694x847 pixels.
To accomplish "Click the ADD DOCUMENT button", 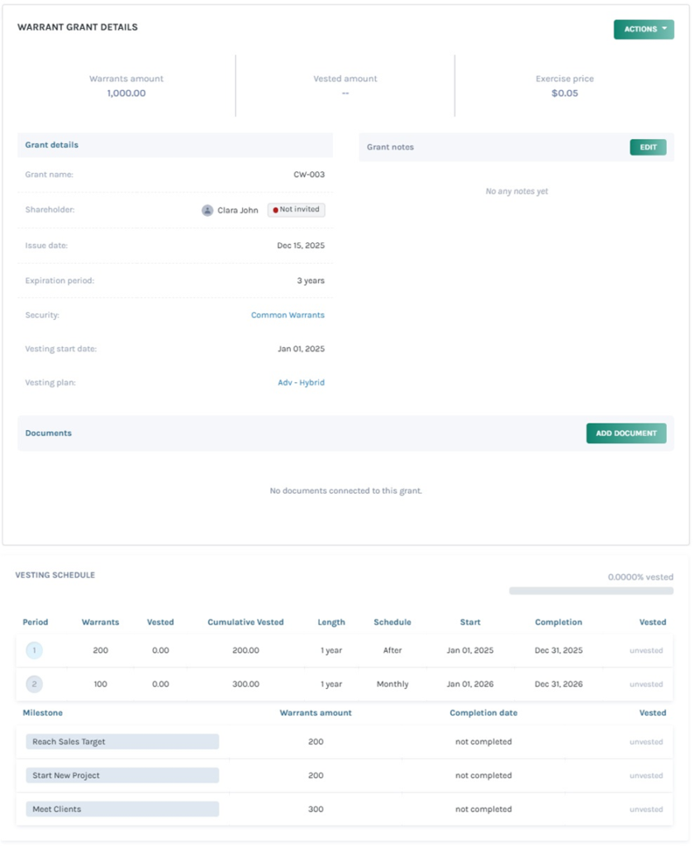I will (x=626, y=433).
